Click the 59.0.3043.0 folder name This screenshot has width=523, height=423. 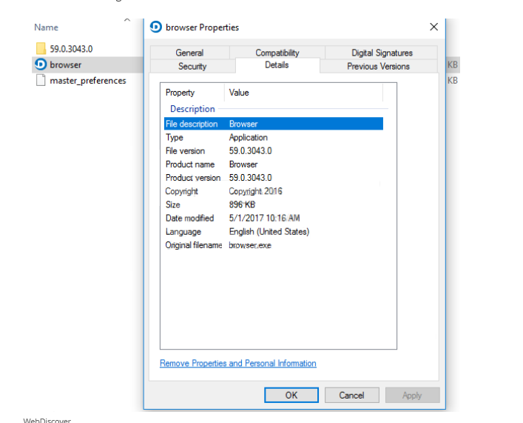click(x=71, y=49)
